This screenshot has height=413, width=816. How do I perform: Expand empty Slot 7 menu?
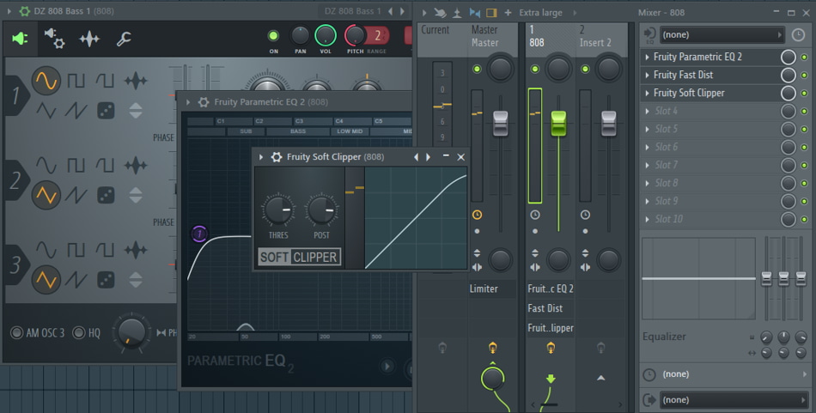(647, 166)
